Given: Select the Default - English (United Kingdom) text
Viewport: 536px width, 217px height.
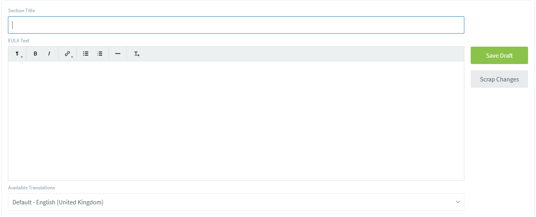Looking at the screenshot, I should (x=58, y=202).
